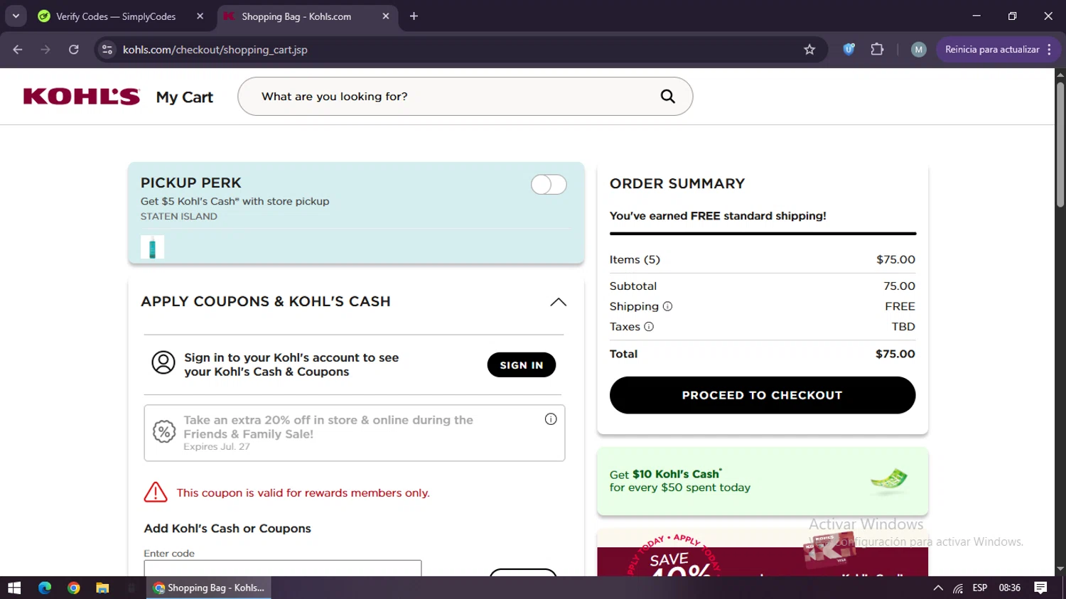Viewport: 1066px width, 599px height.
Task: Show hidden system tray icons
Action: click(x=938, y=588)
